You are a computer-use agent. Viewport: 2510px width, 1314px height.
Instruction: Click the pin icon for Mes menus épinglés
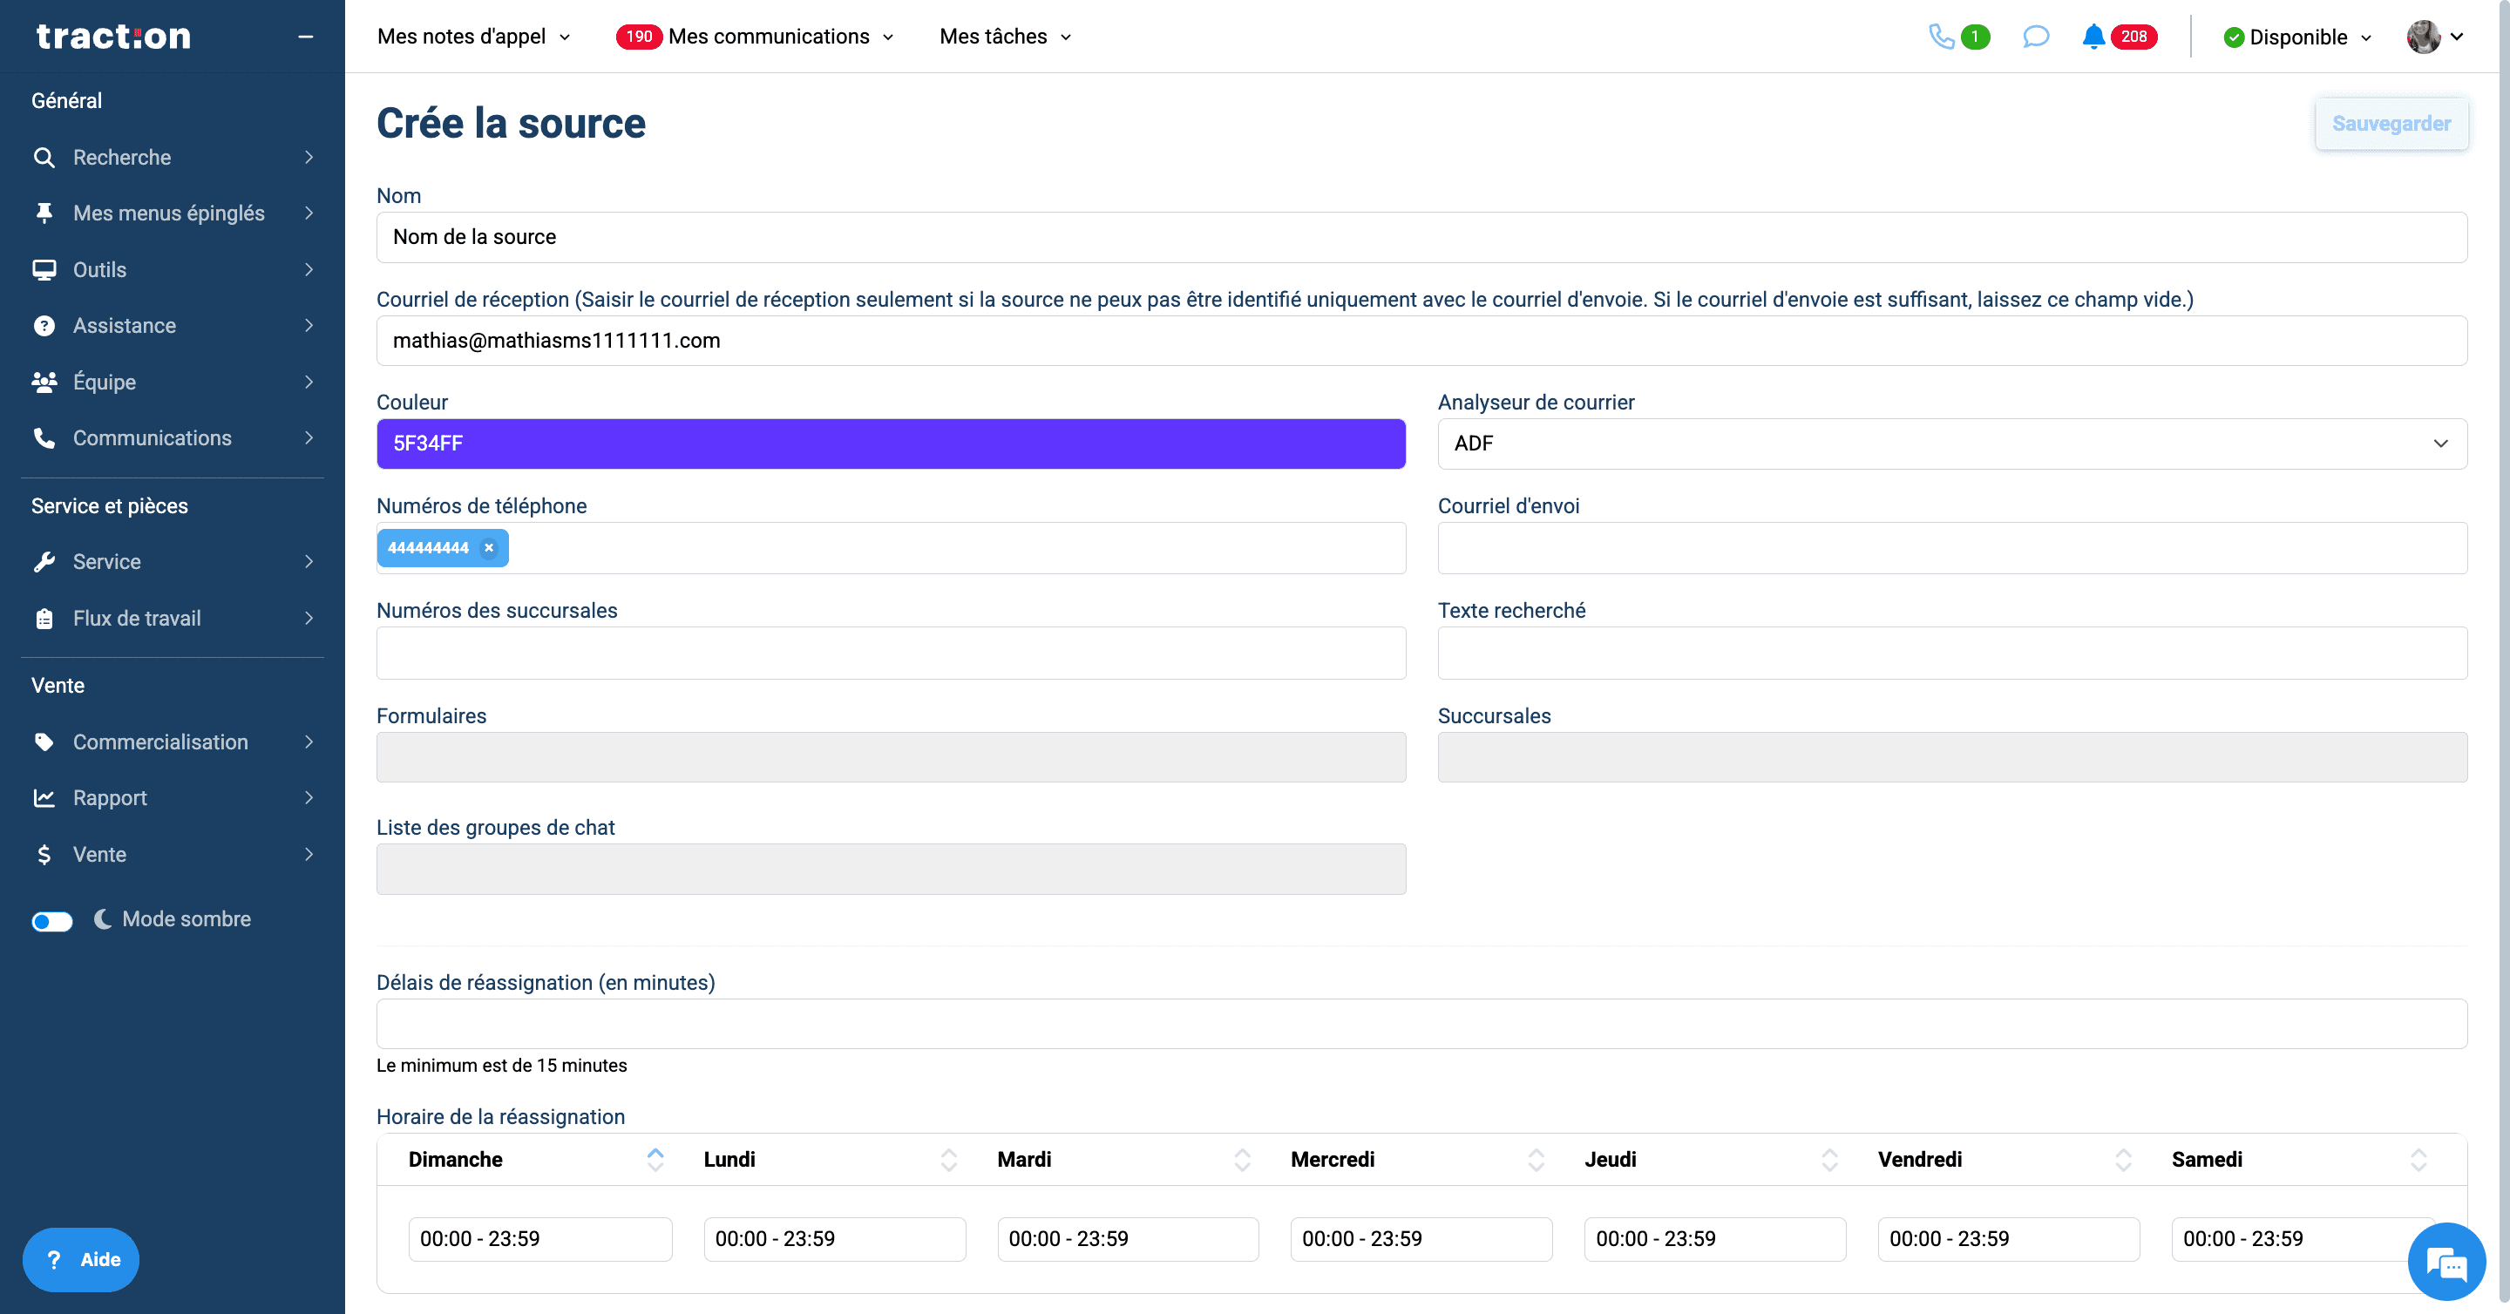click(x=44, y=213)
